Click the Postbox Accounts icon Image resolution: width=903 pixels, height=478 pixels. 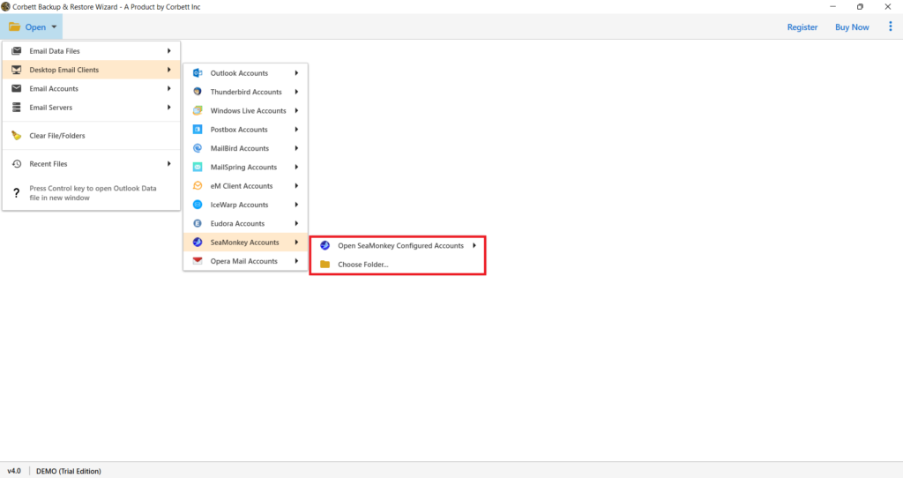tap(198, 130)
